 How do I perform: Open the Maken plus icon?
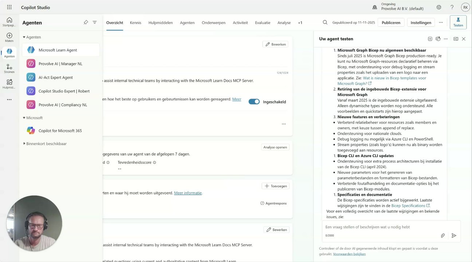(9, 37)
